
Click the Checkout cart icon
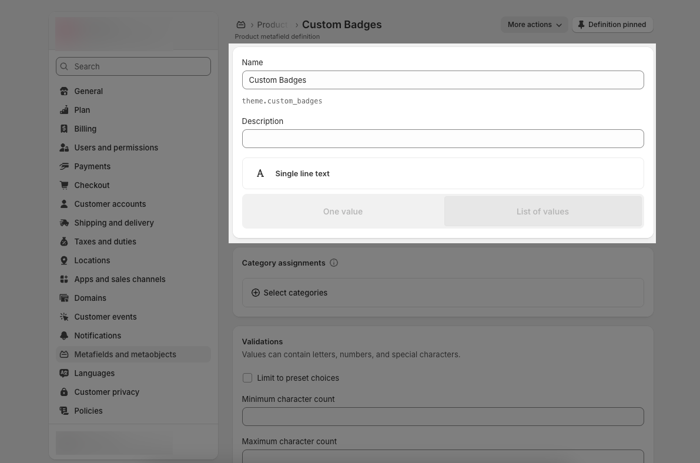[x=64, y=185]
